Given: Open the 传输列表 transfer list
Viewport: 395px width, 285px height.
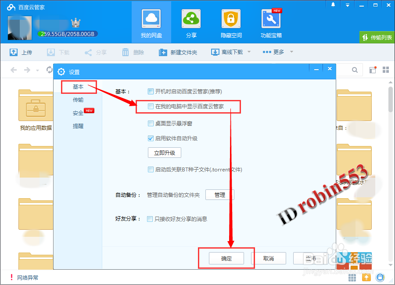Looking at the screenshot, I should pos(377,37).
